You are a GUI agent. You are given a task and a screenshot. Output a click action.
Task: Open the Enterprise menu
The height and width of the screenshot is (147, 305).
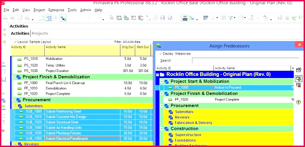56,10
